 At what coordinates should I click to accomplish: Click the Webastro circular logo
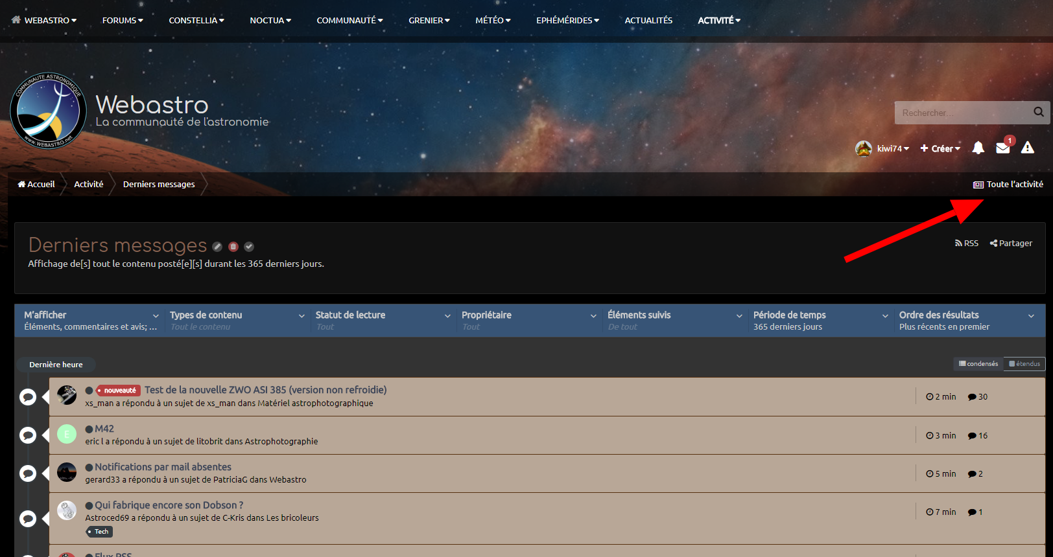[49, 111]
